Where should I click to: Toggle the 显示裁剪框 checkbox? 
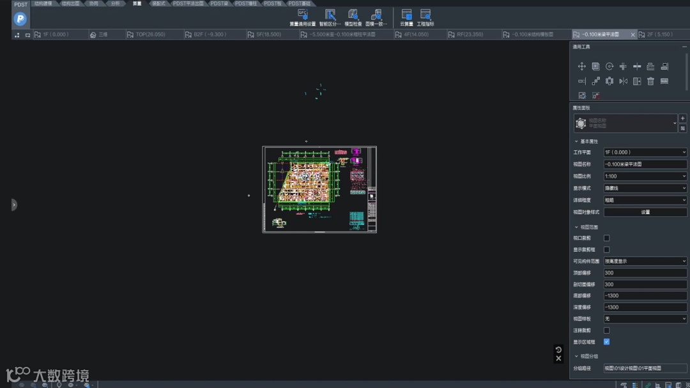pyautogui.click(x=606, y=249)
